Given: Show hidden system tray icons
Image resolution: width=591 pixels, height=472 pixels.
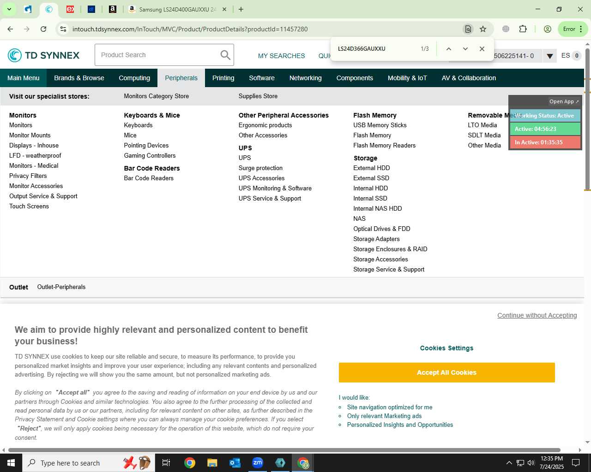Looking at the screenshot, I should tap(509, 463).
